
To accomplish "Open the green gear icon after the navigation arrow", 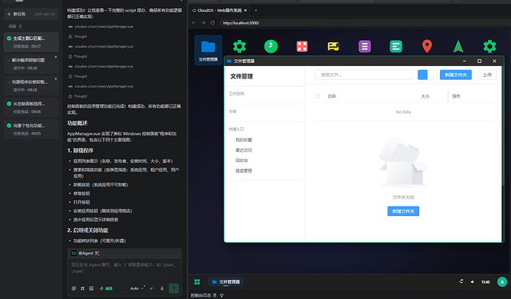I will 490,47.
